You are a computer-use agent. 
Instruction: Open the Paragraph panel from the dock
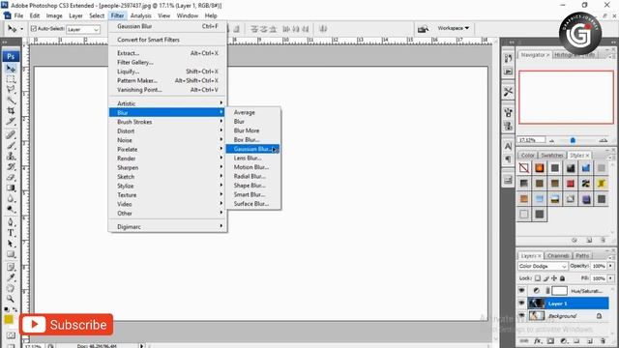click(x=508, y=159)
